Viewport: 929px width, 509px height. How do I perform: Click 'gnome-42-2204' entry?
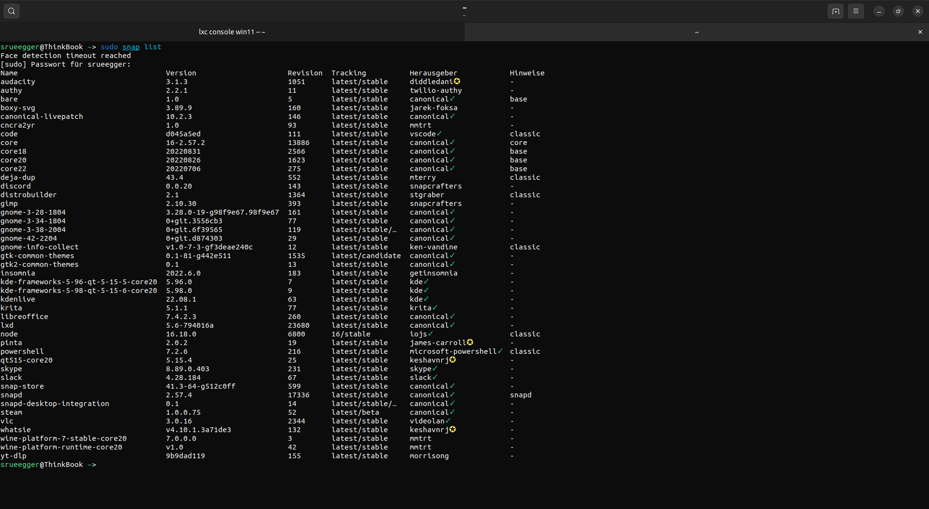[x=29, y=238]
